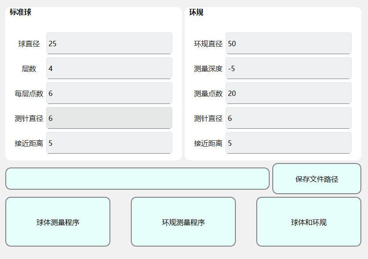Click the empty file path text box
The image size is (368, 259).
coord(137,179)
